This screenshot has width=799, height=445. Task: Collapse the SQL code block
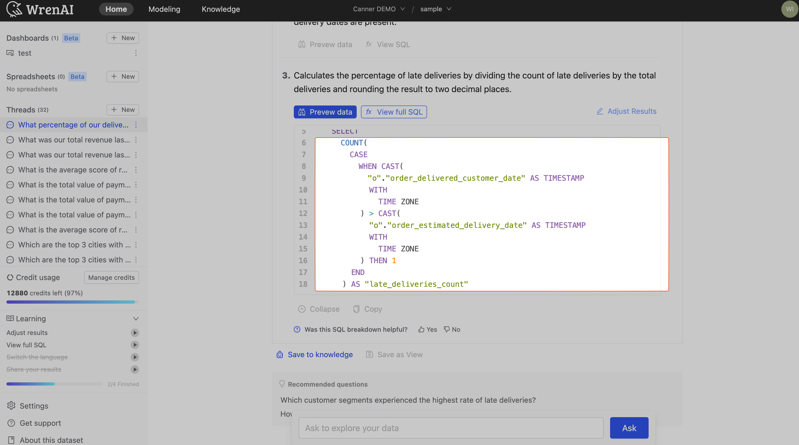tap(319, 309)
